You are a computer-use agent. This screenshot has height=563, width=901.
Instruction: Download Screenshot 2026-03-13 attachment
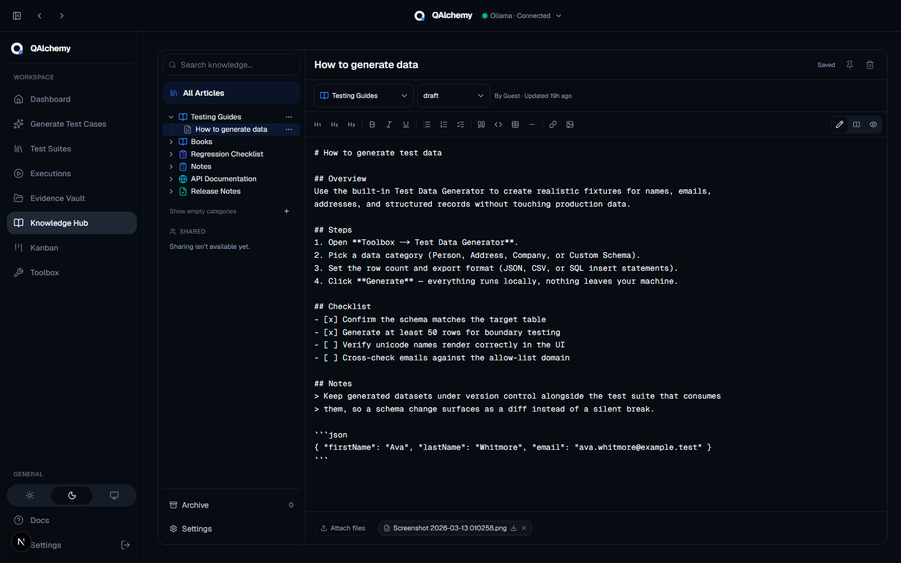(x=514, y=528)
